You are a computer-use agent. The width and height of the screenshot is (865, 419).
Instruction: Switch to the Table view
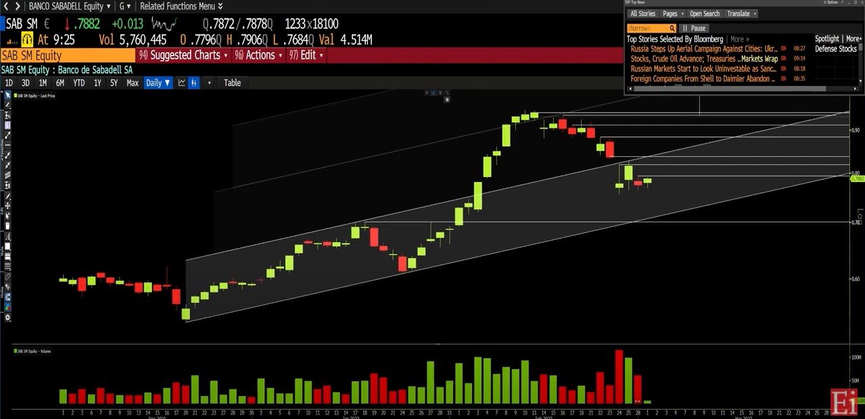(232, 83)
